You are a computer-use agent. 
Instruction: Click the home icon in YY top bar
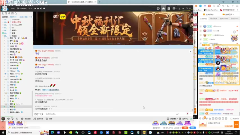[163, 9]
